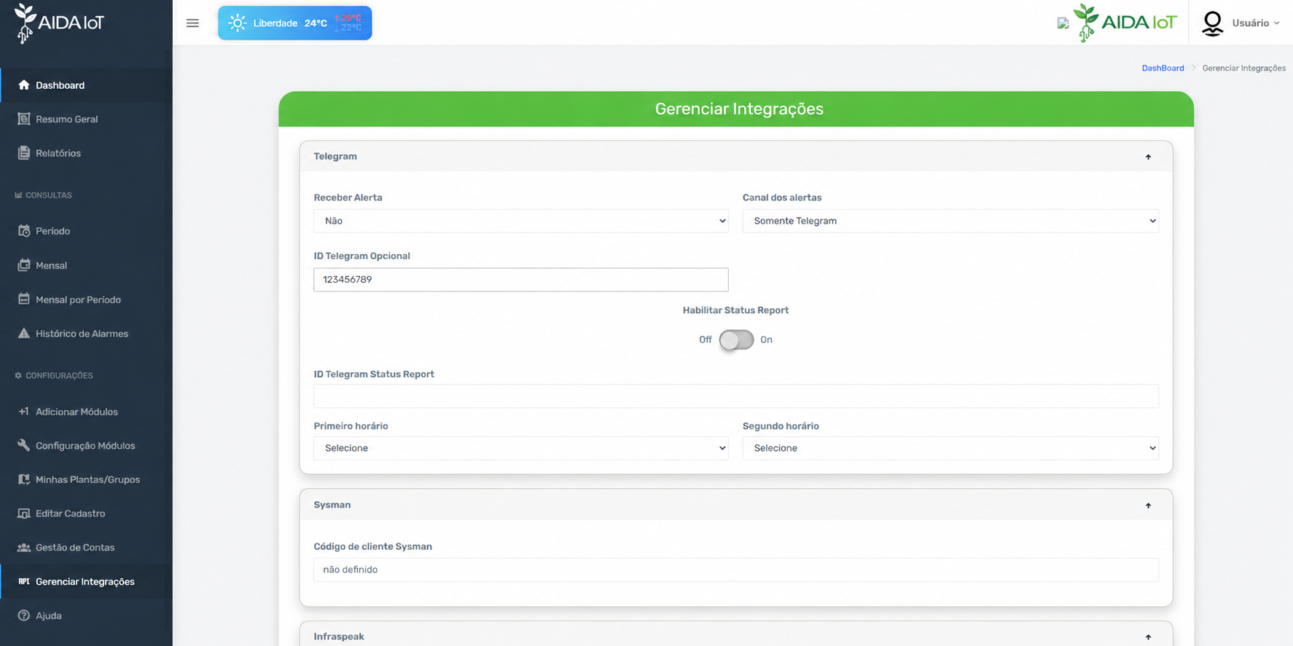Screen dimensions: 1293x646
Task: Click the Sysman section header
Action: (x=735, y=505)
